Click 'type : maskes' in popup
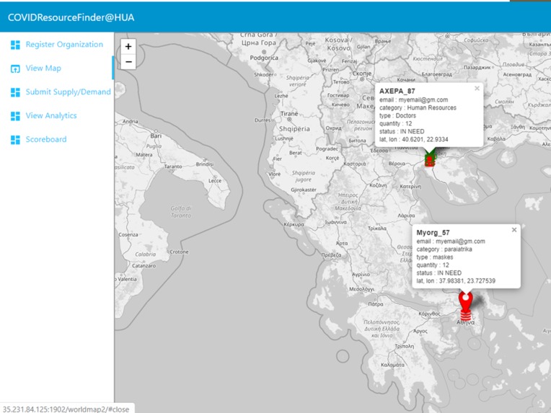This screenshot has width=551, height=413. [435, 257]
